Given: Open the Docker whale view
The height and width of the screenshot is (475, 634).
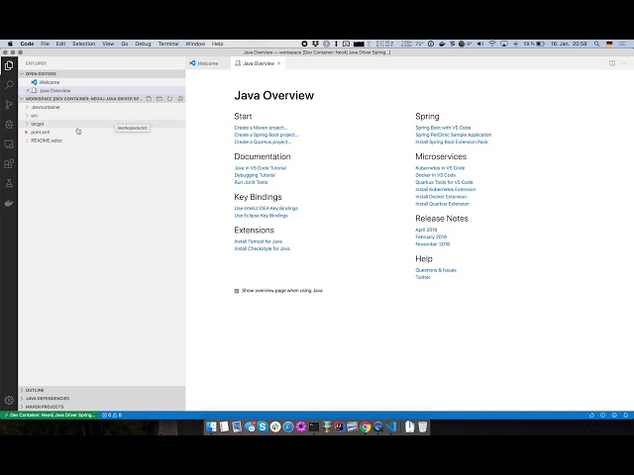Looking at the screenshot, I should coord(9,203).
